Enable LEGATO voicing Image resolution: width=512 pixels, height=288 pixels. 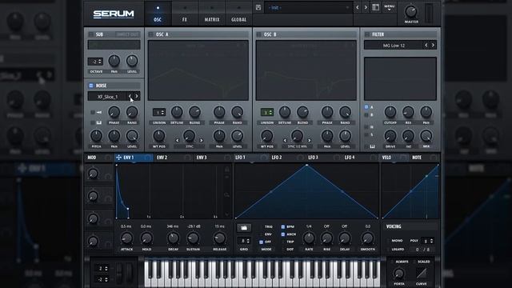coord(389,250)
